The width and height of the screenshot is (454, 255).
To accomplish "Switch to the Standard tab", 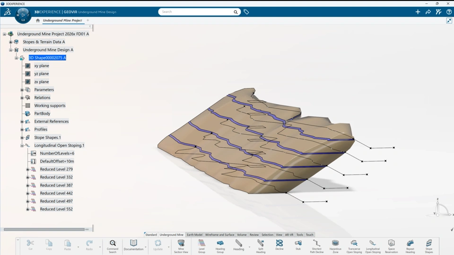I will (x=151, y=235).
